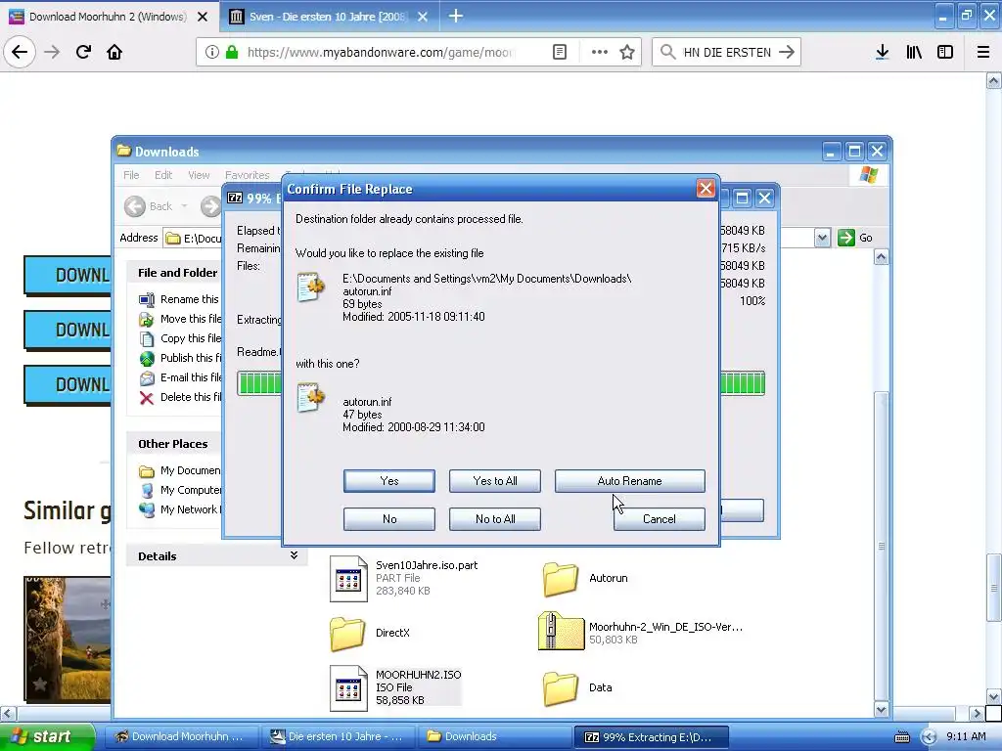Click Delete this file task

(181, 397)
